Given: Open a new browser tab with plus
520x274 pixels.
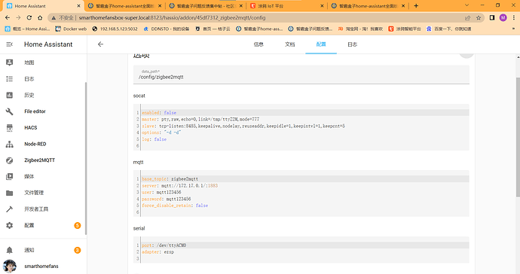Looking at the screenshot, I should tap(416, 5).
